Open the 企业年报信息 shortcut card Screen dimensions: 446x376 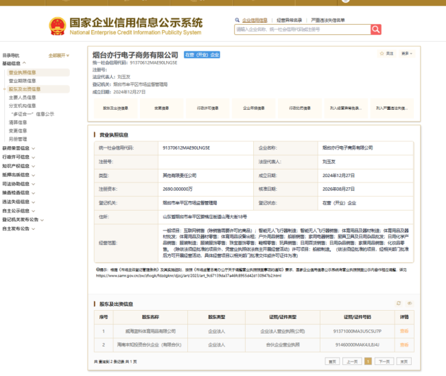tap(254, 108)
